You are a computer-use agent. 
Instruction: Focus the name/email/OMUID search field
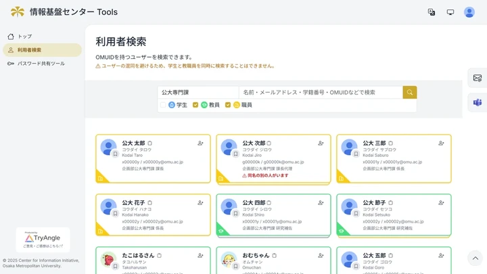click(321, 92)
